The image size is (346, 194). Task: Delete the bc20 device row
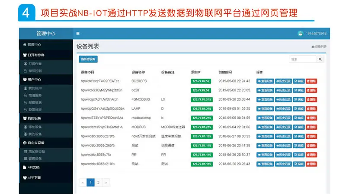[311, 90]
